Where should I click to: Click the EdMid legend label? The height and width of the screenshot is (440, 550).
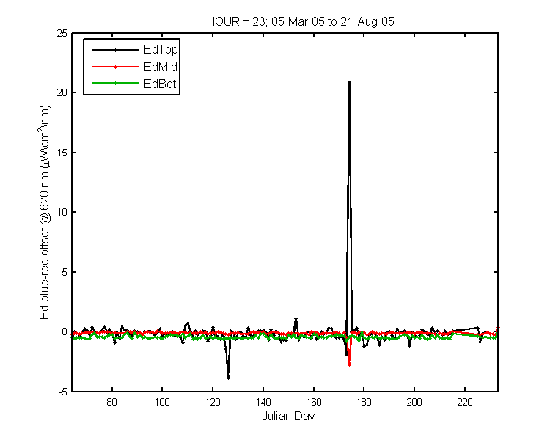tap(161, 67)
